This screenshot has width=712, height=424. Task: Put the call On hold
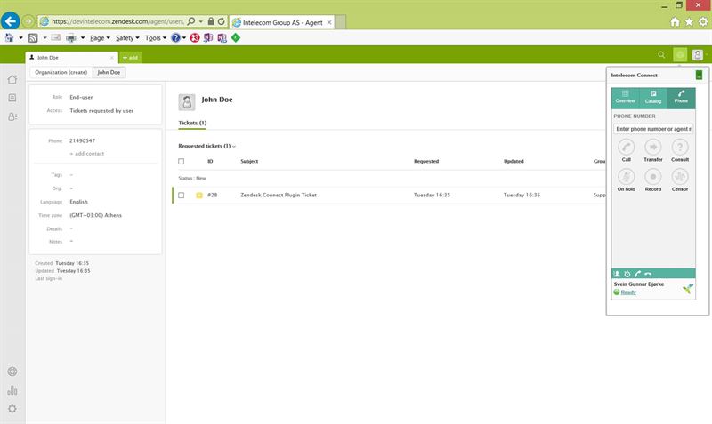[627, 177]
